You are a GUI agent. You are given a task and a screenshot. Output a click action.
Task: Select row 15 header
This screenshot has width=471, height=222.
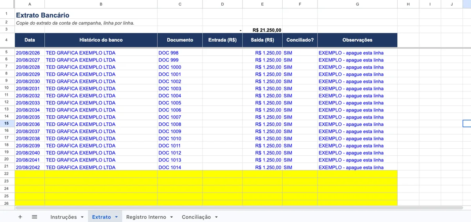click(x=7, y=124)
